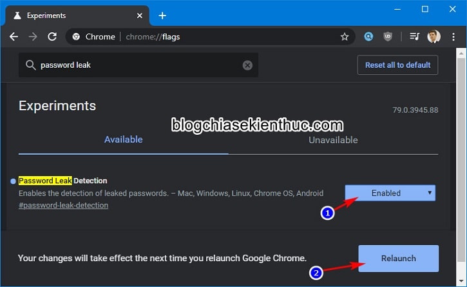Click scrollbar up arrow

[461, 54]
